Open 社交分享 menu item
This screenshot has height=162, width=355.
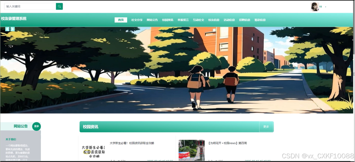coord(137,20)
